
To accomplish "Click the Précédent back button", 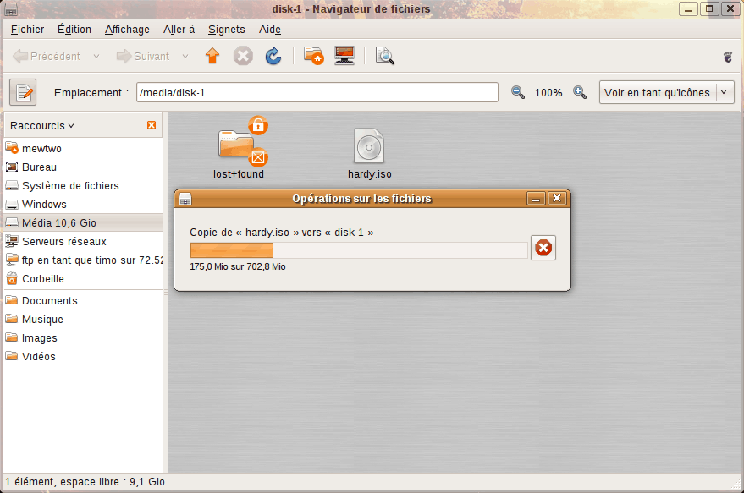I will 47,56.
